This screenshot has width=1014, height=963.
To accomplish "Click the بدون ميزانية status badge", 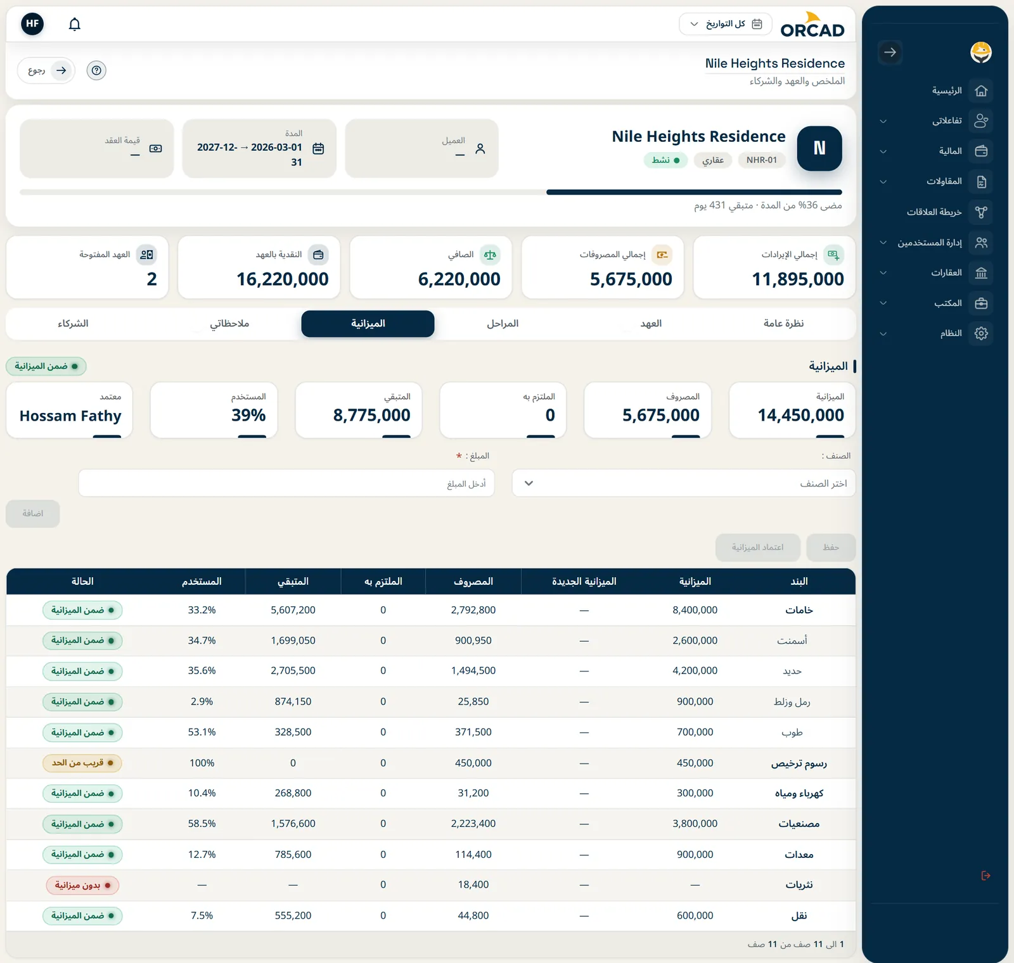I will [82, 885].
